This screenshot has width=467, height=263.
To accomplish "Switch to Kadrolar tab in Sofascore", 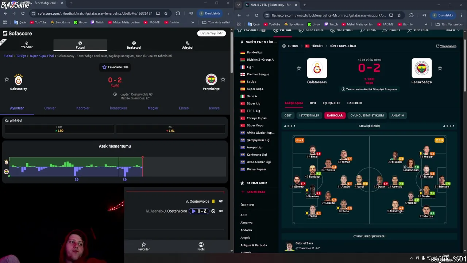I will click(83, 108).
